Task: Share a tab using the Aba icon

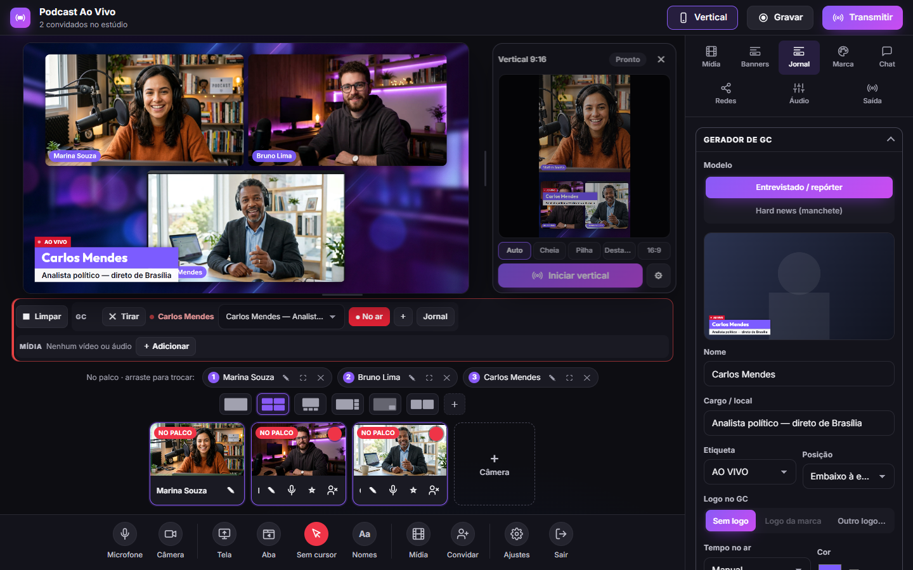Action: tap(269, 534)
